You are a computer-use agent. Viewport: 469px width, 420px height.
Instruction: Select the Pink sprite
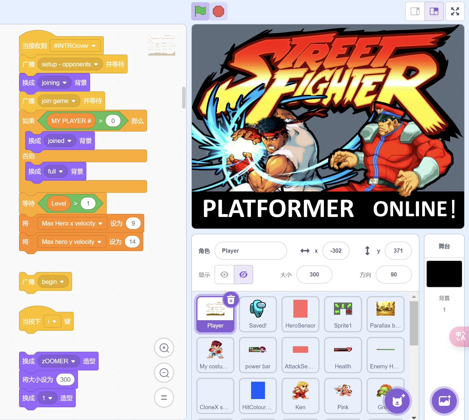tap(343, 396)
